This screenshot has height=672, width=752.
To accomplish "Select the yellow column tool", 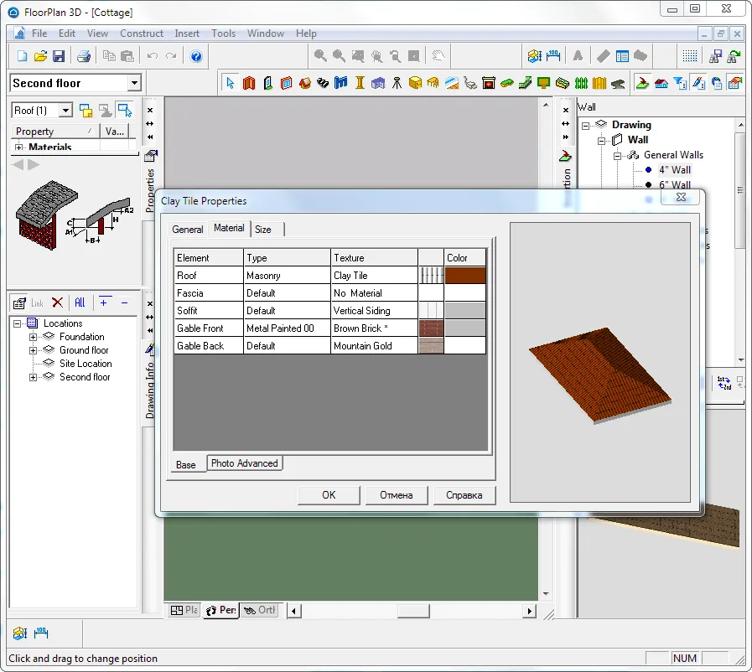I will click(x=360, y=83).
